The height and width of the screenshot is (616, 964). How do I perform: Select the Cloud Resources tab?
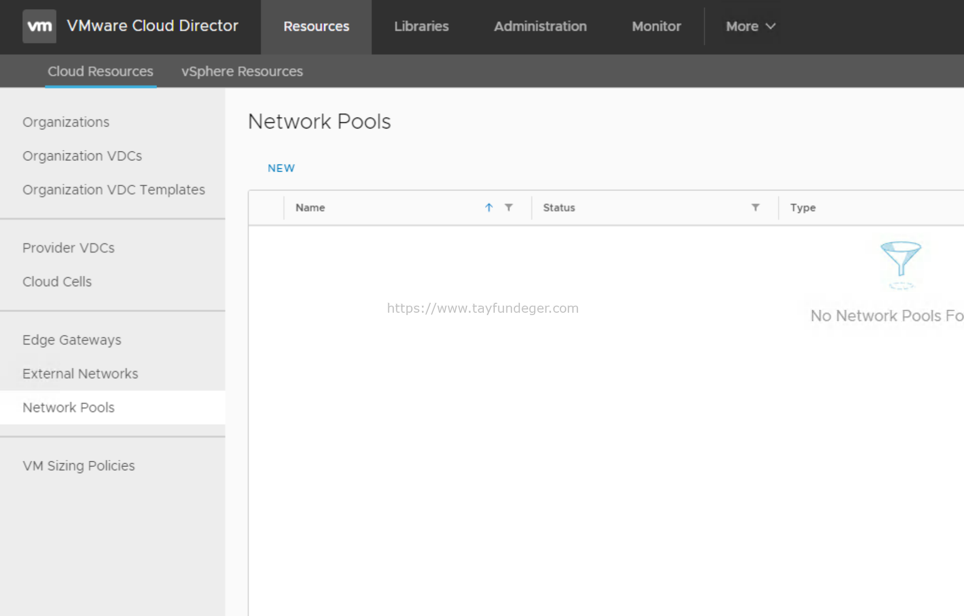100,71
